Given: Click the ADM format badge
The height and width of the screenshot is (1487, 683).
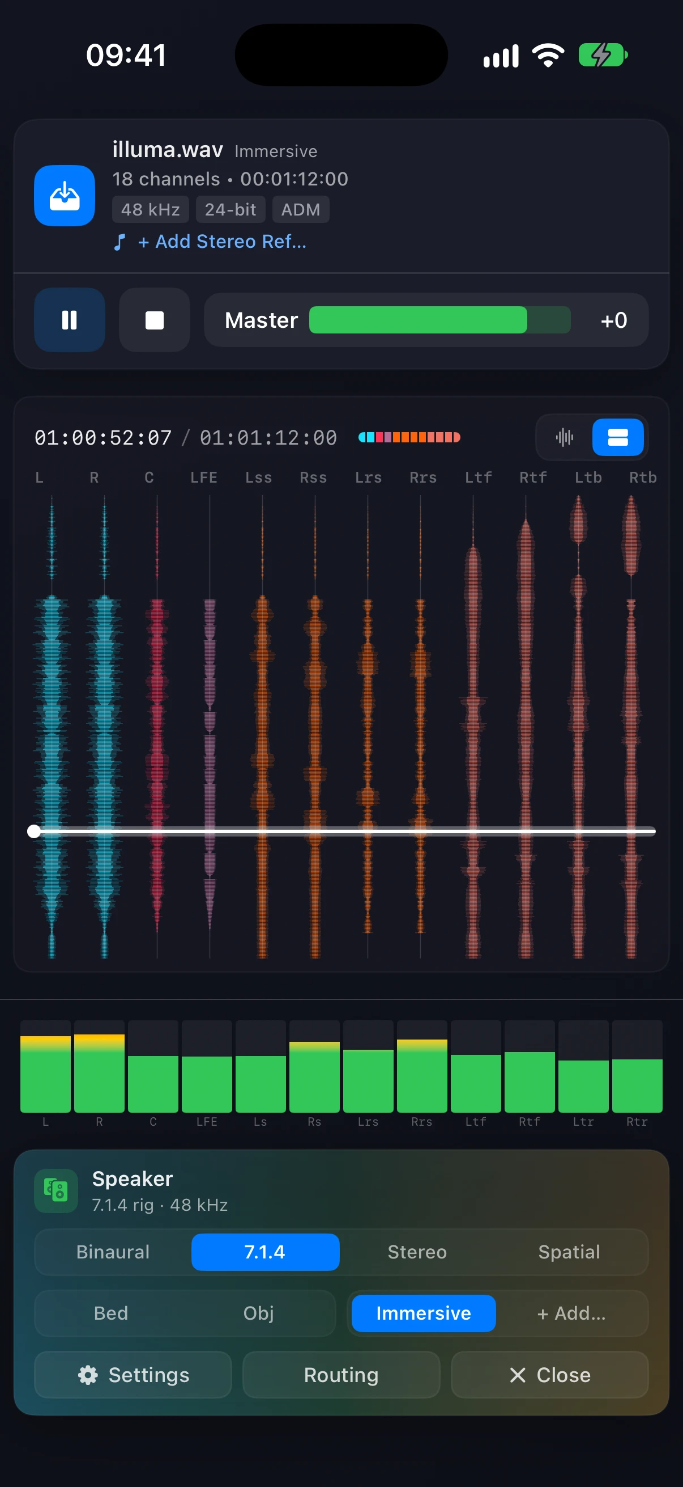Looking at the screenshot, I should point(301,209).
